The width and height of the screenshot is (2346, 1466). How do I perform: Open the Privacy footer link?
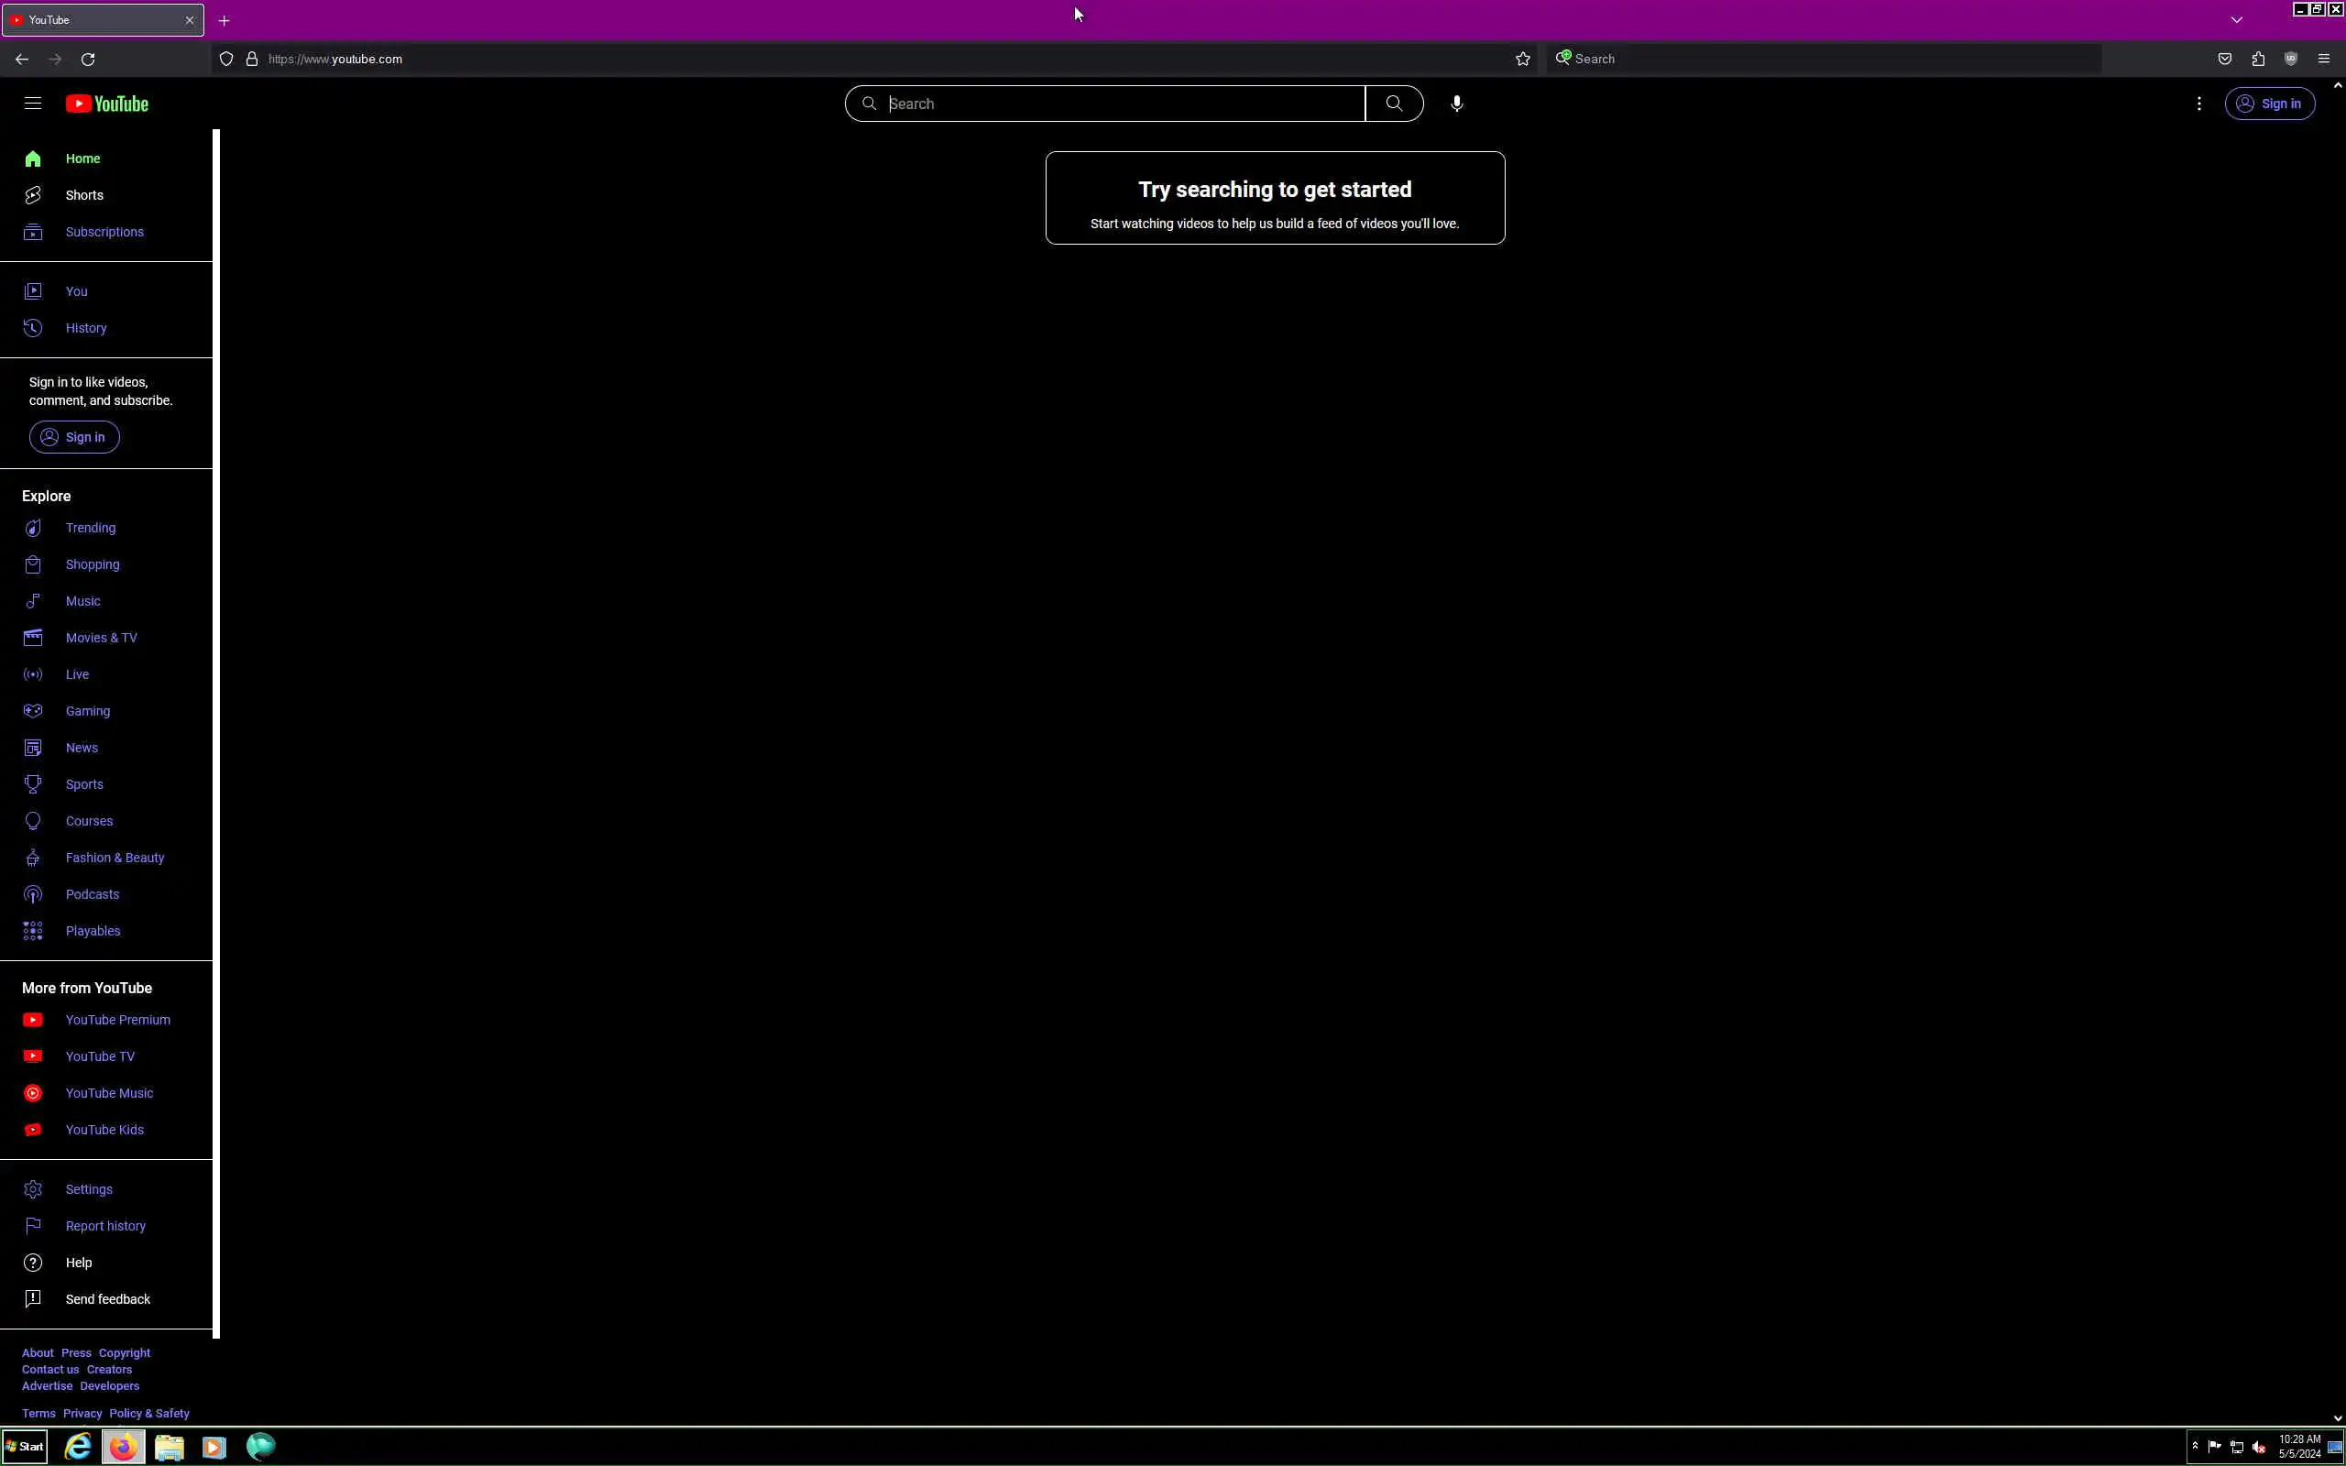[82, 1413]
